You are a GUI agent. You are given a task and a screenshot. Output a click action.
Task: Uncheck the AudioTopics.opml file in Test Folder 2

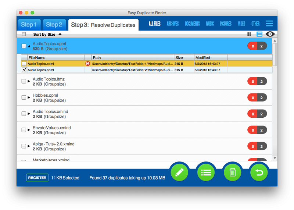(24, 70)
